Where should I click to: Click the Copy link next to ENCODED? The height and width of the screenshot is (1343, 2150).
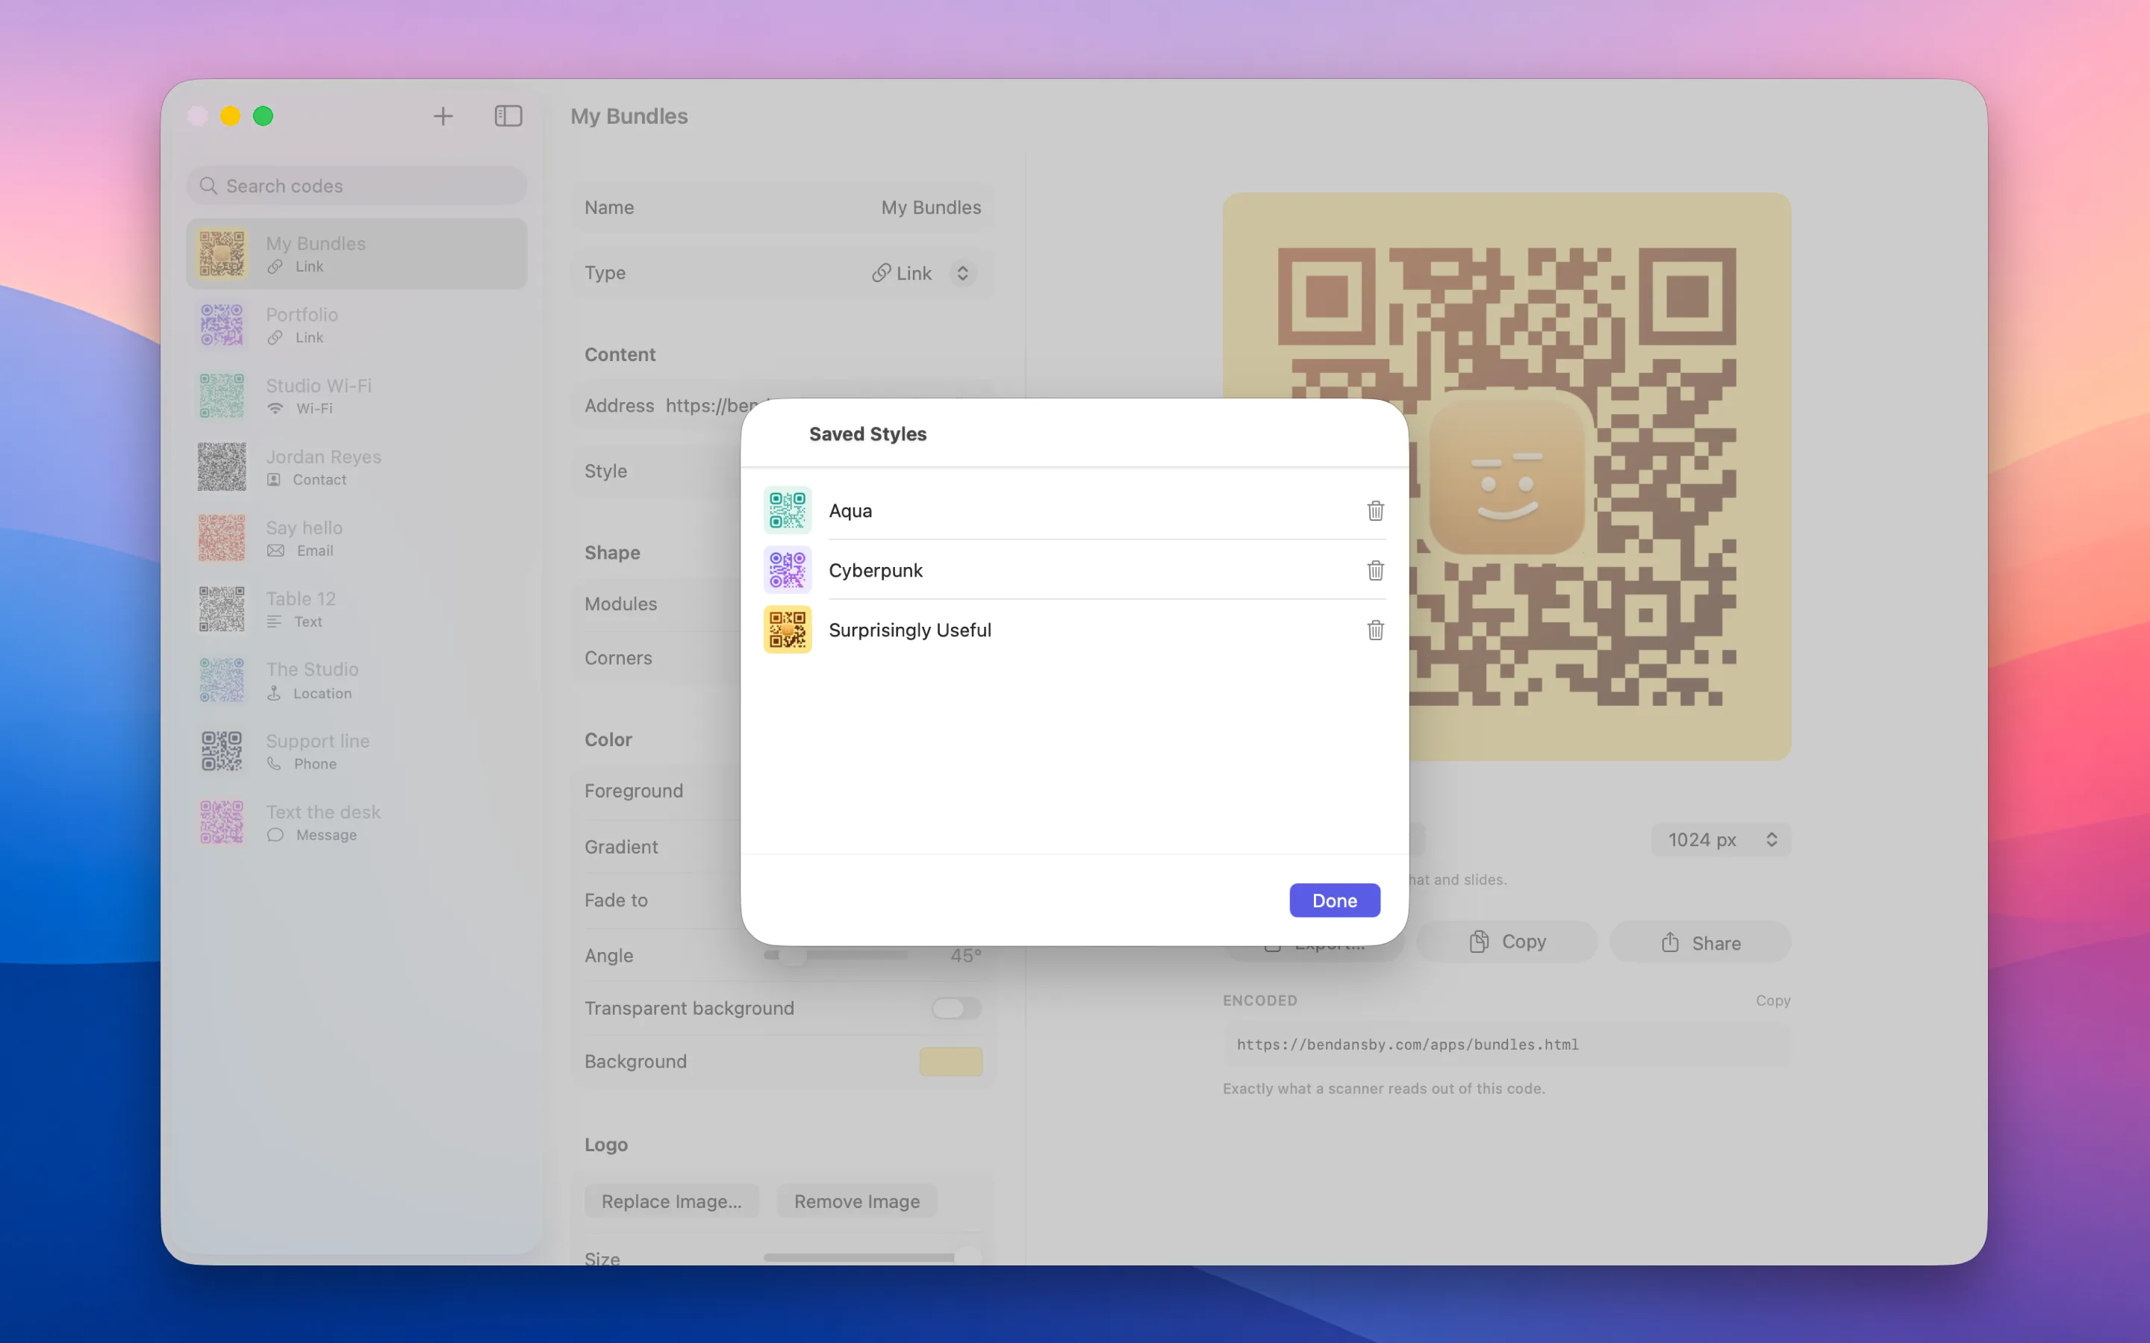point(1772,1000)
